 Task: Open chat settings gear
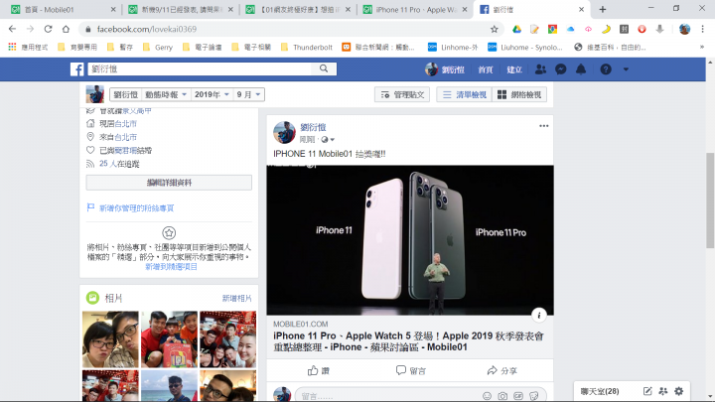(679, 391)
